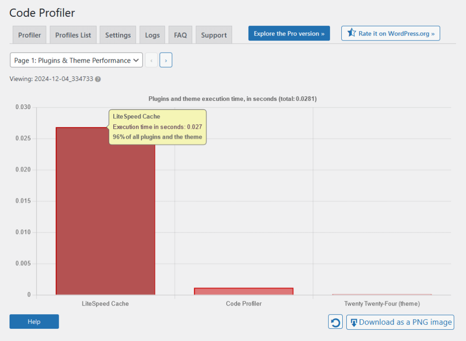The width and height of the screenshot is (466, 341).
Task: Click Explore the Pro version button
Action: (x=289, y=33)
